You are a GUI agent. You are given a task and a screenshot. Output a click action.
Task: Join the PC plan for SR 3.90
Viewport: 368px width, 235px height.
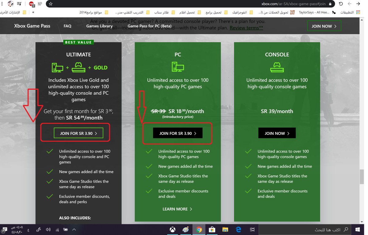point(178,133)
